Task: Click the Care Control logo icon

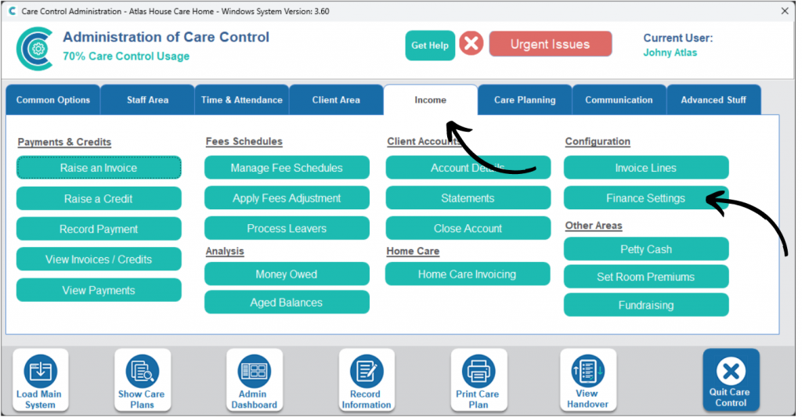Action: coord(34,49)
